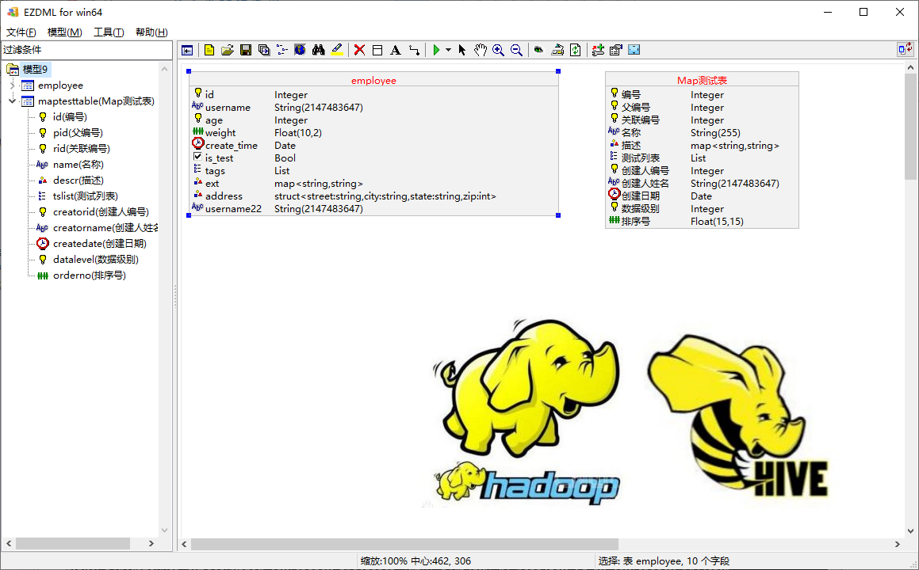
Task: Select createdate(创建日期) field in tree
Action: 100,244
